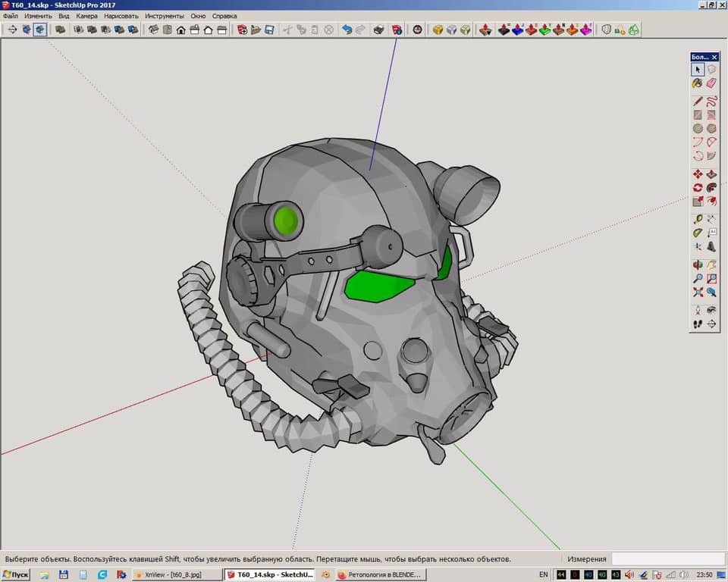This screenshot has height=582, width=728.
Task: Click the Open file folder icon
Action: (x=256, y=30)
